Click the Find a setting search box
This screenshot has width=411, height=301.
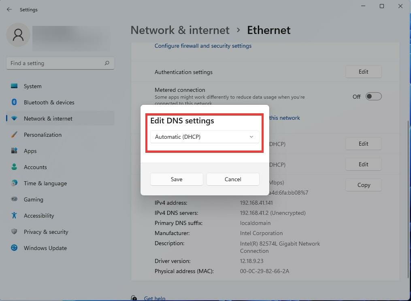click(60, 63)
